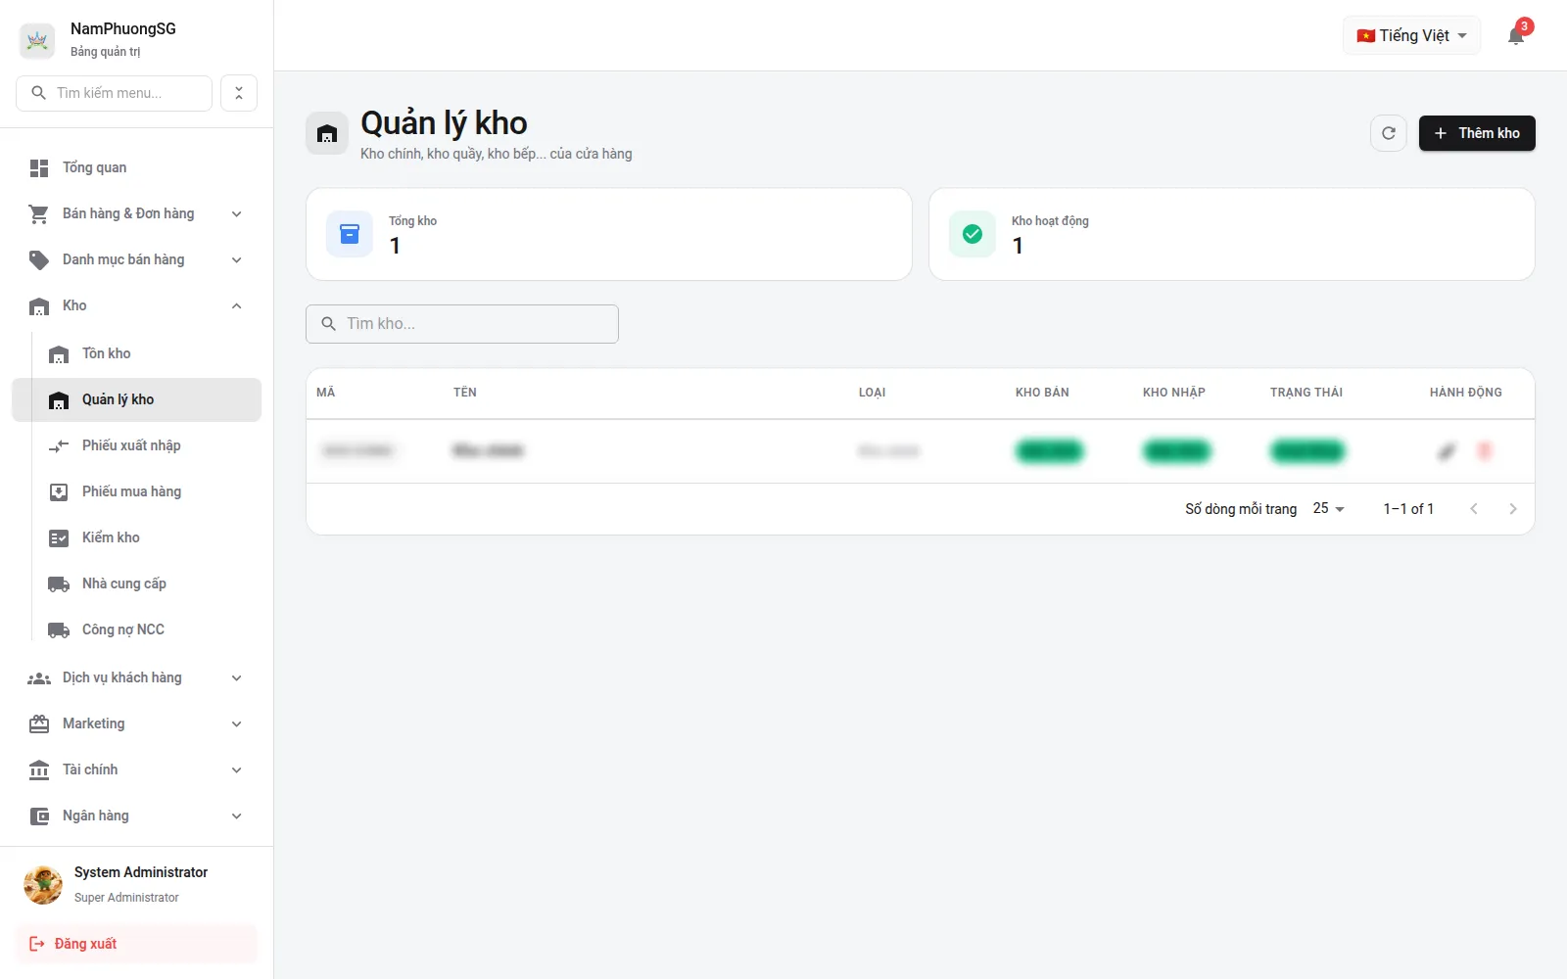Click the Đăng xuất logout button
1567x979 pixels.
pyautogui.click(x=137, y=944)
